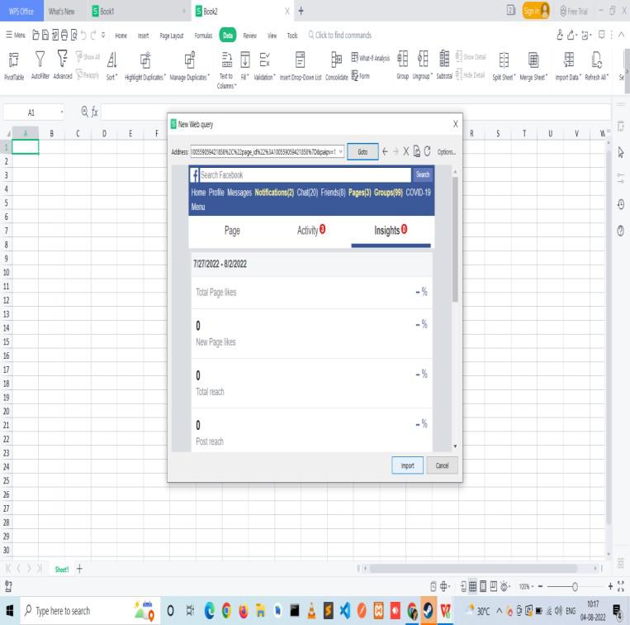Screen dimensions: 630x625
Task: Expand the Address URL dropdown
Action: 341,151
